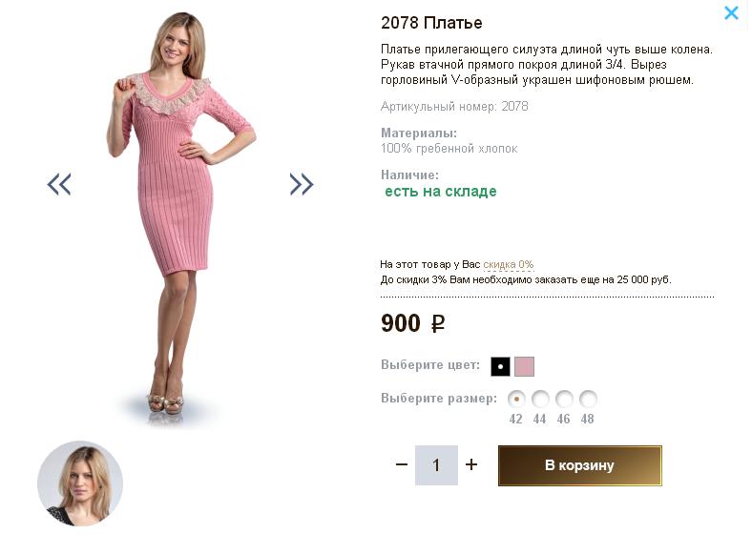Click the "есть на складе" availability text

441,192
